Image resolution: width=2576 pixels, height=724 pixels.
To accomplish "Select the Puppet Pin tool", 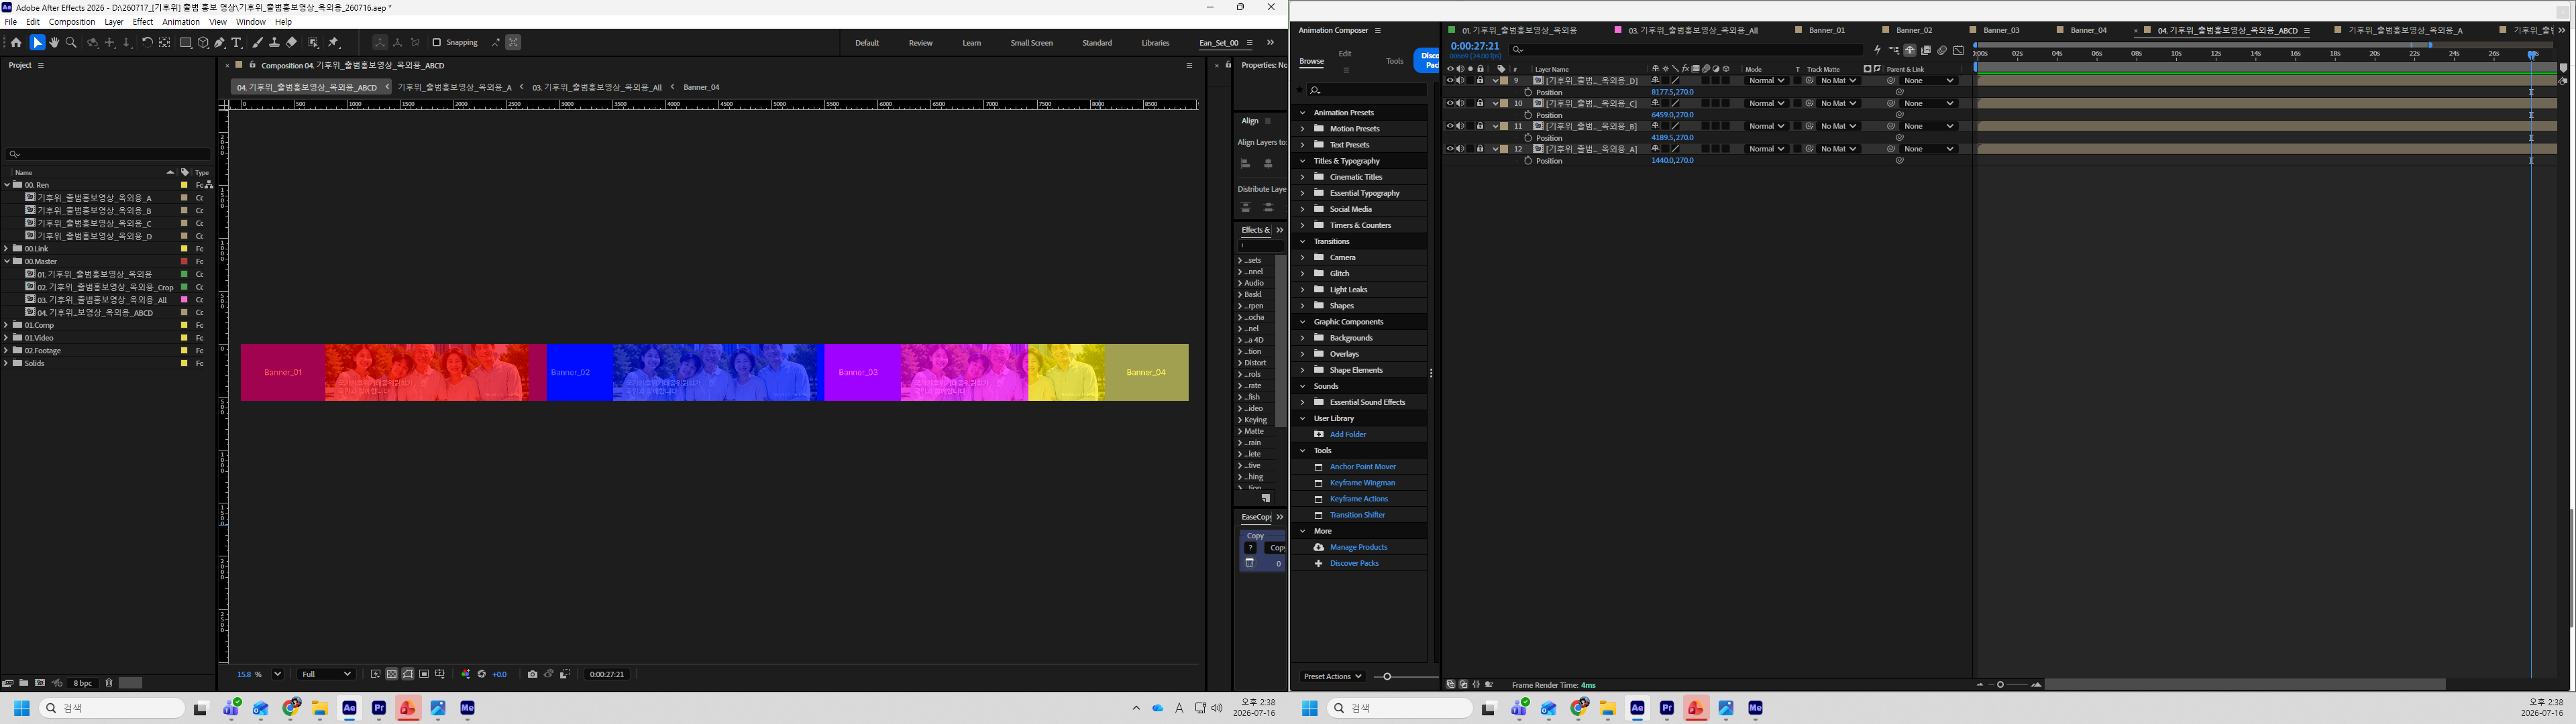I will click(x=333, y=42).
